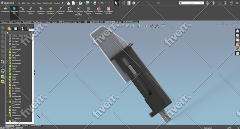
Task: Toggle the SOLIDWORKS Flow Simulation add-in
Action: click(78, 11)
